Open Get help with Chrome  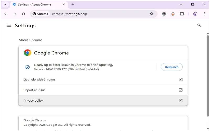[103, 79]
